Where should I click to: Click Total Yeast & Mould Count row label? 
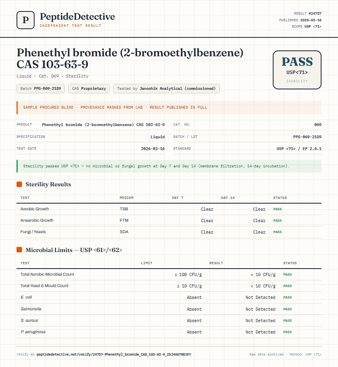click(44, 286)
